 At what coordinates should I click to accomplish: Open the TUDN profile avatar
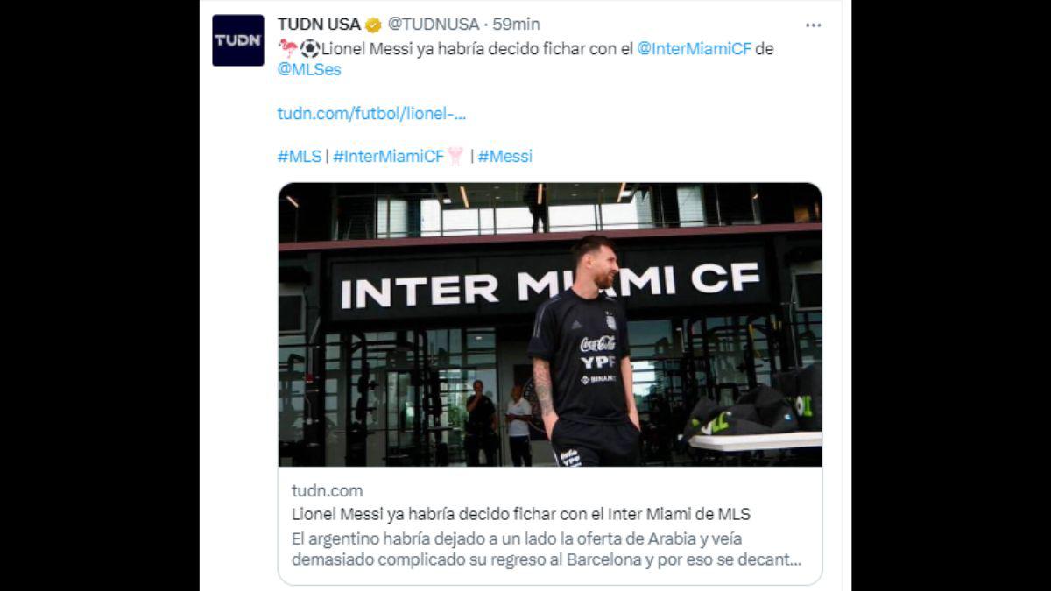pyautogui.click(x=237, y=40)
